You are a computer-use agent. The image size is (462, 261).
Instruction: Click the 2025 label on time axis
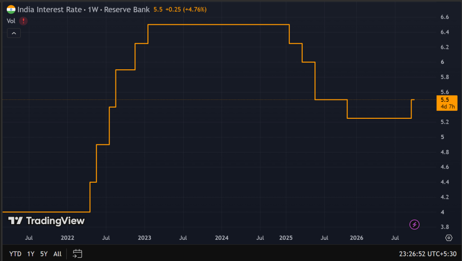[286, 238]
